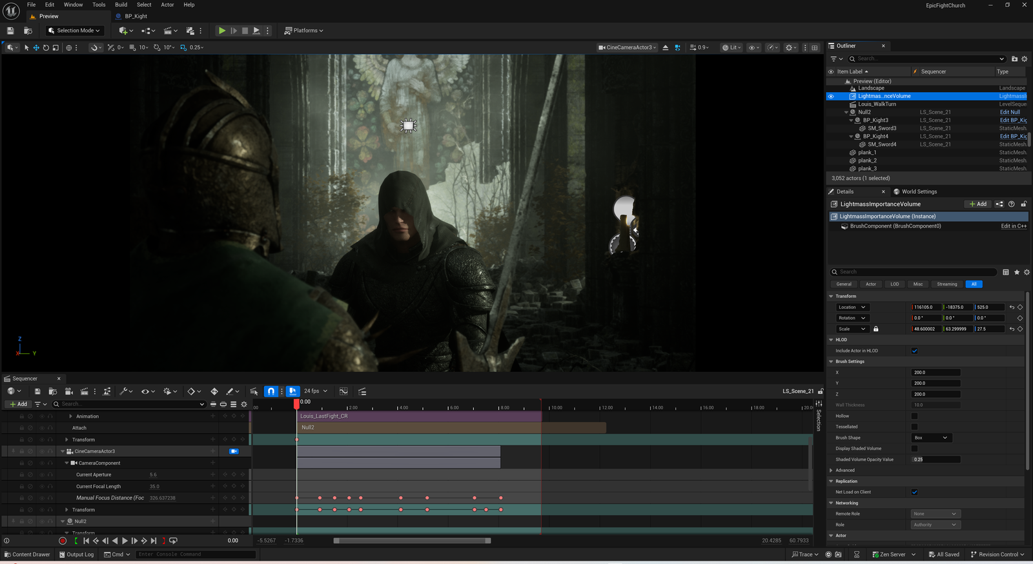Image resolution: width=1033 pixels, height=564 pixels.
Task: Toggle visibility eye for Lightmass volume
Action: coord(831,96)
